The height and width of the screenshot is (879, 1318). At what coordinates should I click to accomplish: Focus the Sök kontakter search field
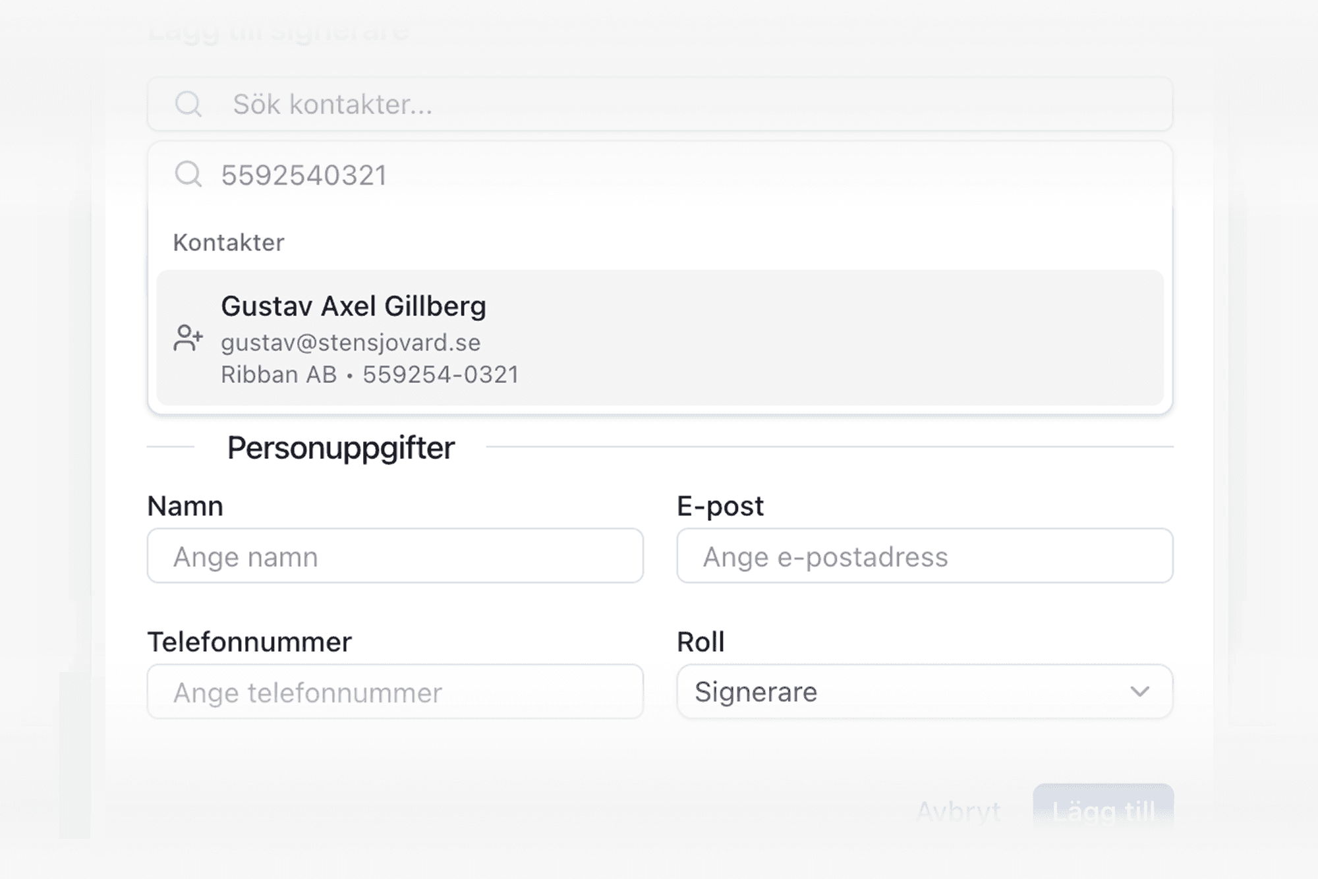[x=659, y=104]
